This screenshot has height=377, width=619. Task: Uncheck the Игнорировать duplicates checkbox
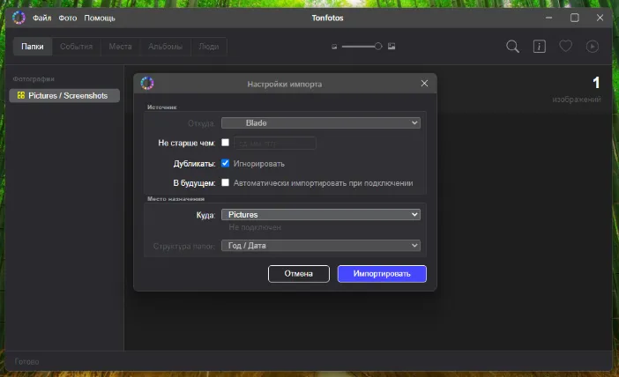click(226, 163)
